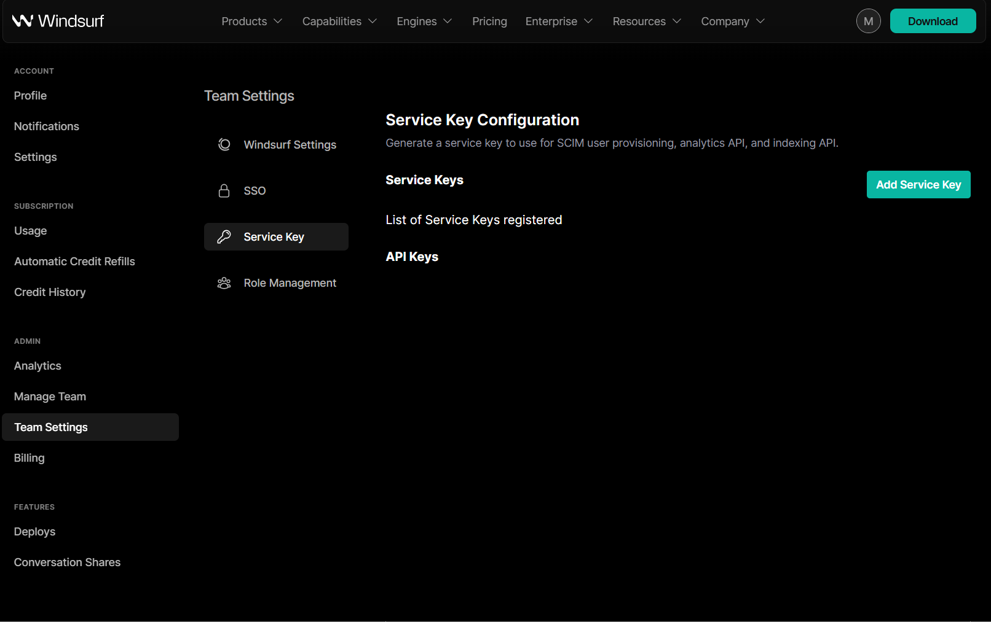
Task: Expand the Engines dropdown chevron
Action: 448,21
